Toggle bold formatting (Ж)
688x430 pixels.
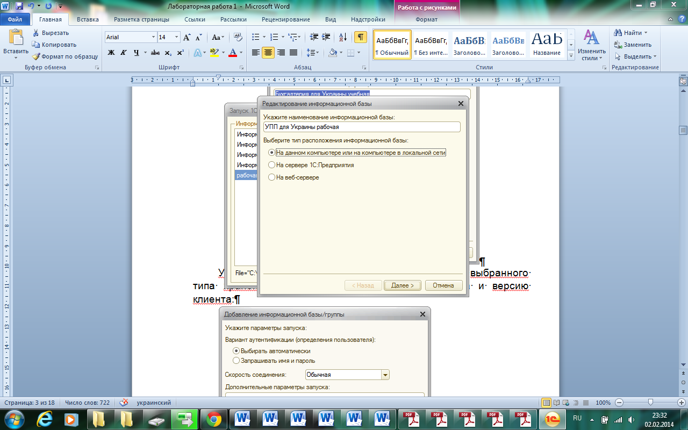click(x=111, y=53)
